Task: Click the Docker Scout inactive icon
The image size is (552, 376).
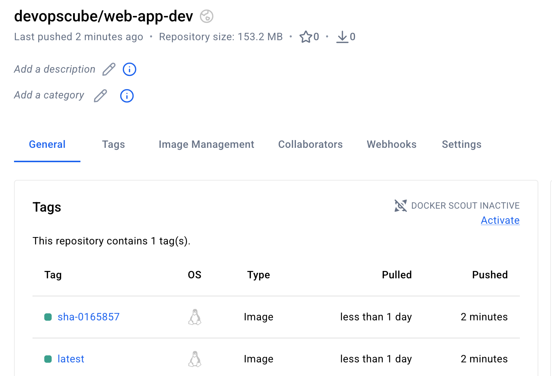Action: click(400, 206)
